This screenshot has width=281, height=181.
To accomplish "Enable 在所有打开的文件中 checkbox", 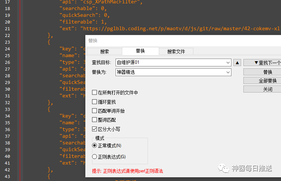I will pos(94,93).
